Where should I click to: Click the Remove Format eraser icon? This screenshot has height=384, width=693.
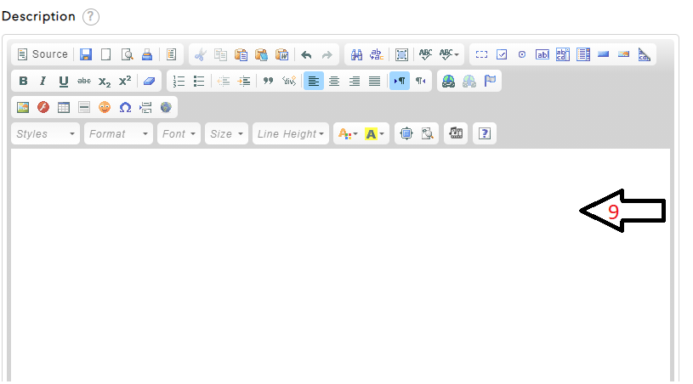click(149, 82)
